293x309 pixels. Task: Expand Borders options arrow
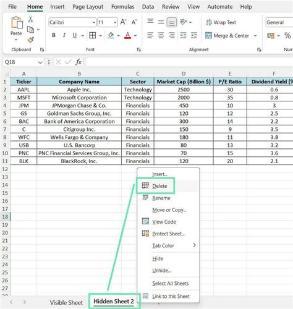[x=100, y=36]
